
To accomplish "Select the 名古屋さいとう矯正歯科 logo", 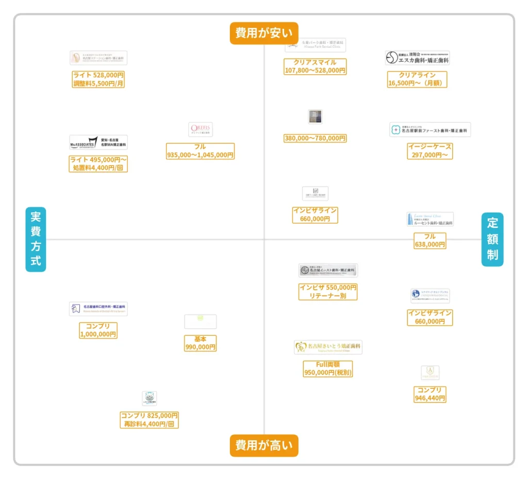I will click(x=328, y=347).
